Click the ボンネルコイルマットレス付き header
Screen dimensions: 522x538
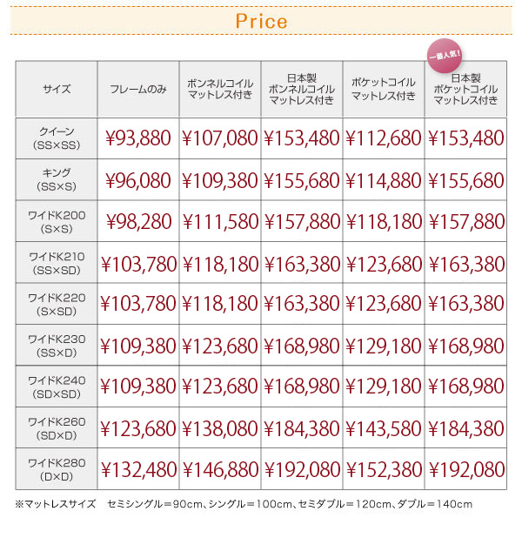pos(220,89)
